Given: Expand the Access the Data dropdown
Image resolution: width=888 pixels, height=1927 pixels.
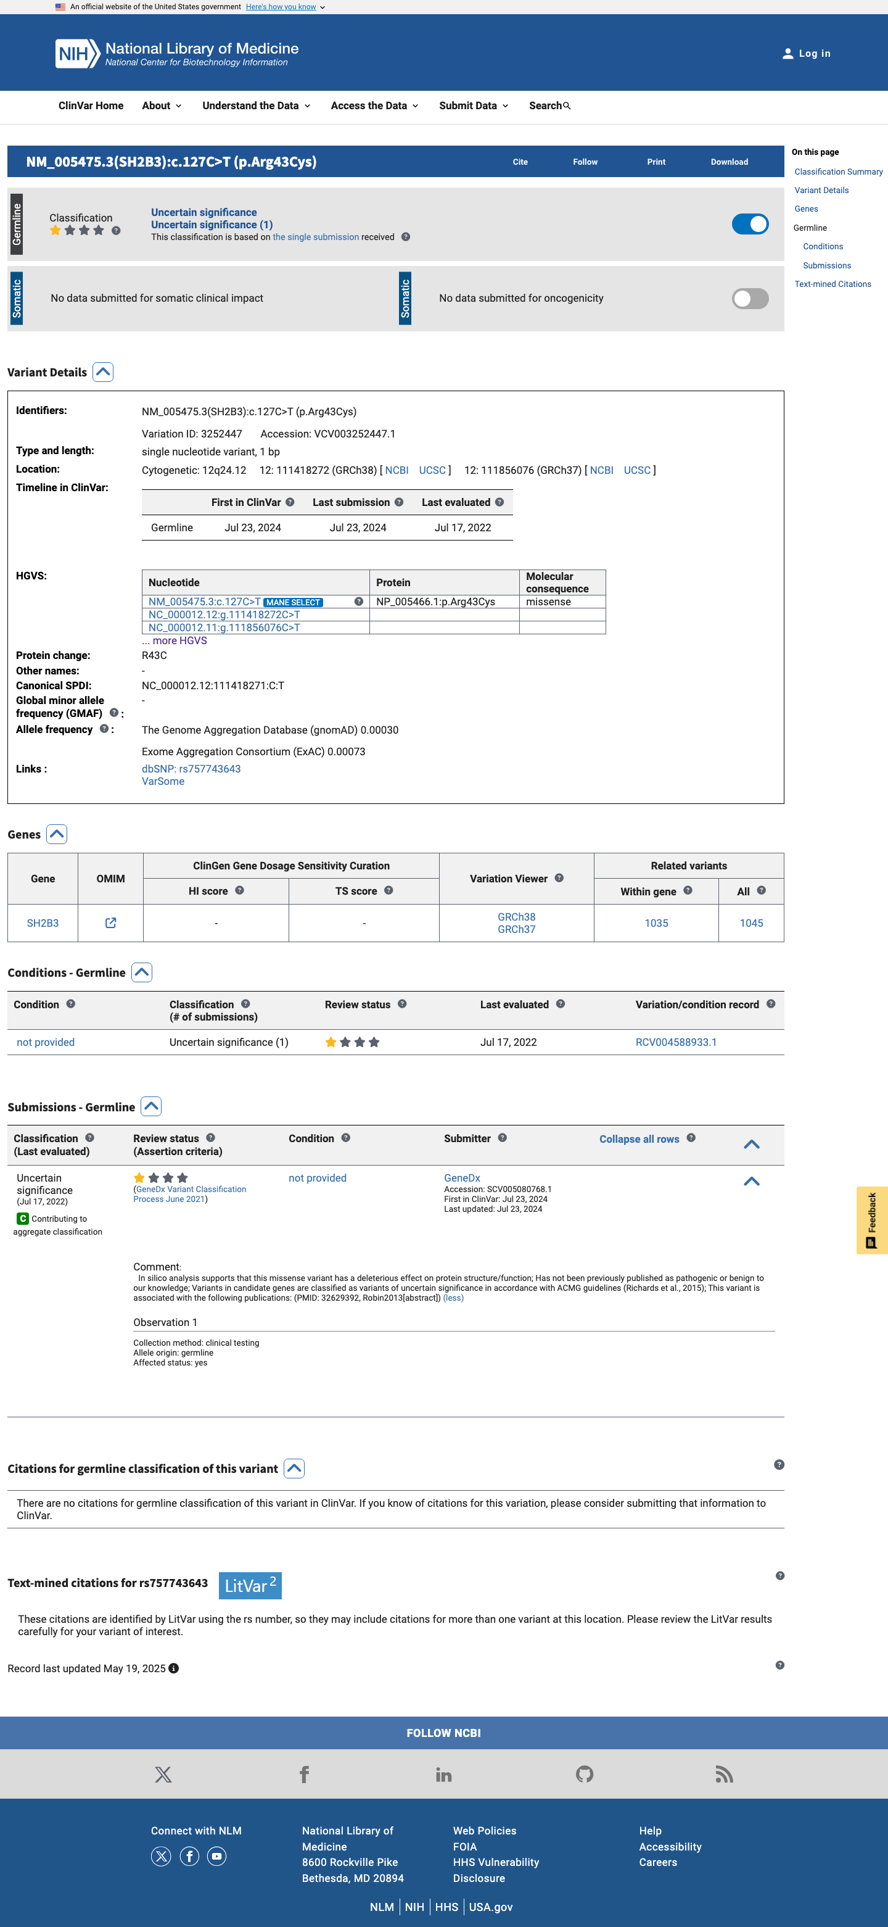Looking at the screenshot, I should [374, 106].
